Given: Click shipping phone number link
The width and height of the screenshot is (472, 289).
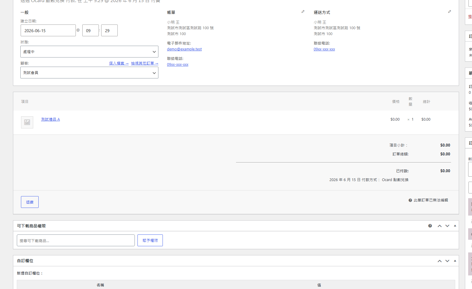Looking at the screenshot, I should 324,49.
